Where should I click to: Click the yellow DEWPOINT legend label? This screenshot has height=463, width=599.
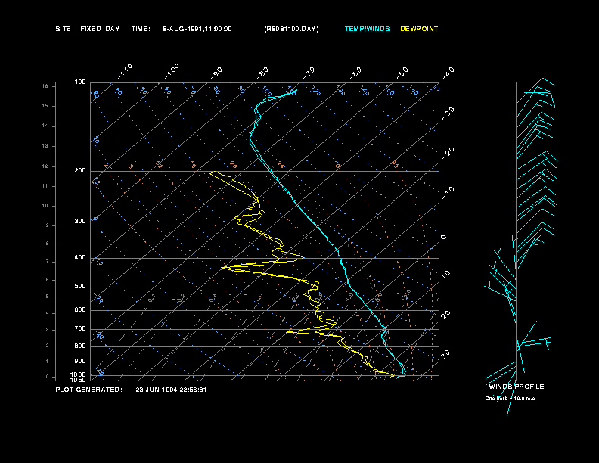click(419, 29)
